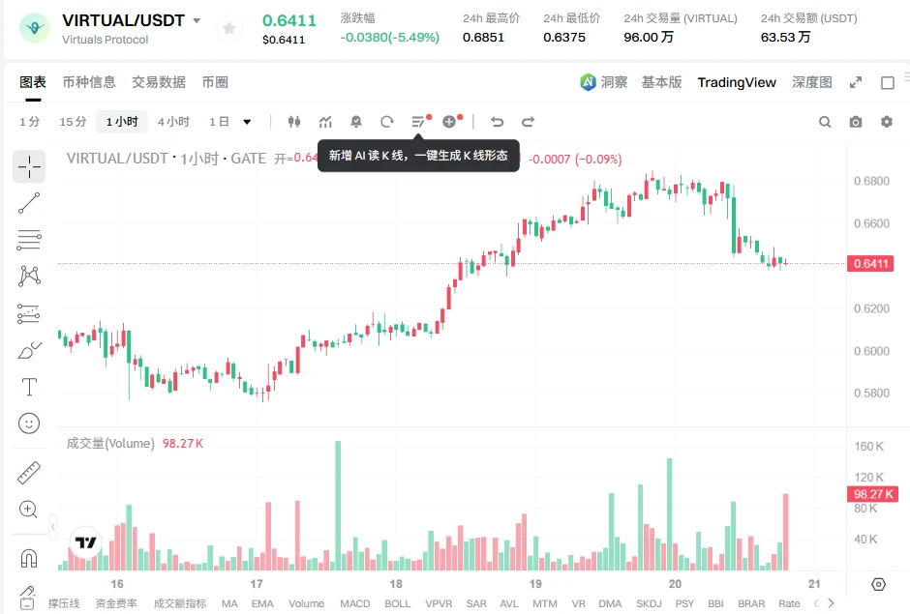The image size is (910, 614).
Task: Toggle the SKDJ indicator
Action: point(649,603)
